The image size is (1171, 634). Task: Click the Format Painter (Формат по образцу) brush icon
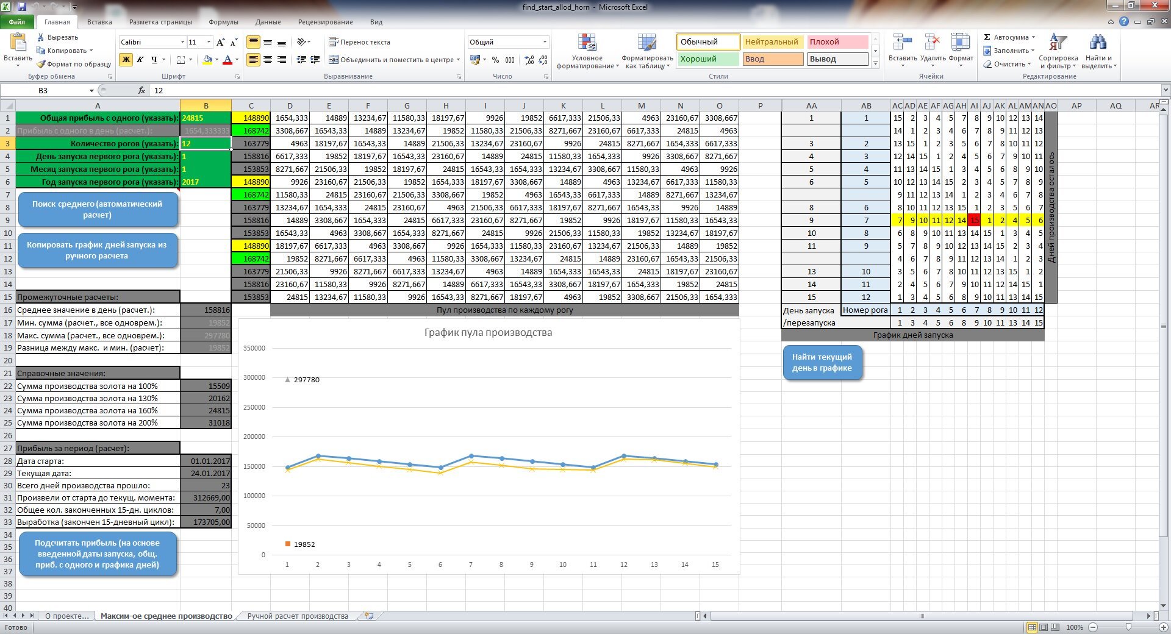coord(41,64)
